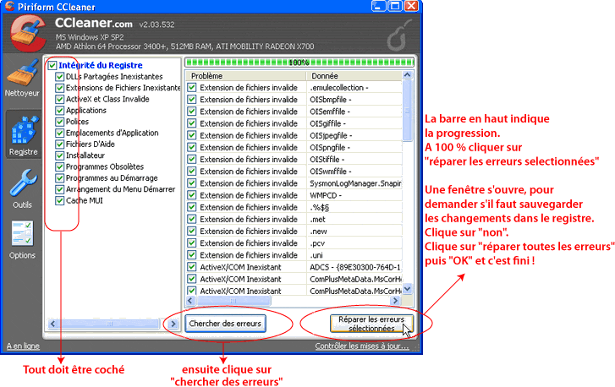This screenshot has width=615, height=387.
Task: Toggle checkbox for the WMPCD row
Action: 192,195
